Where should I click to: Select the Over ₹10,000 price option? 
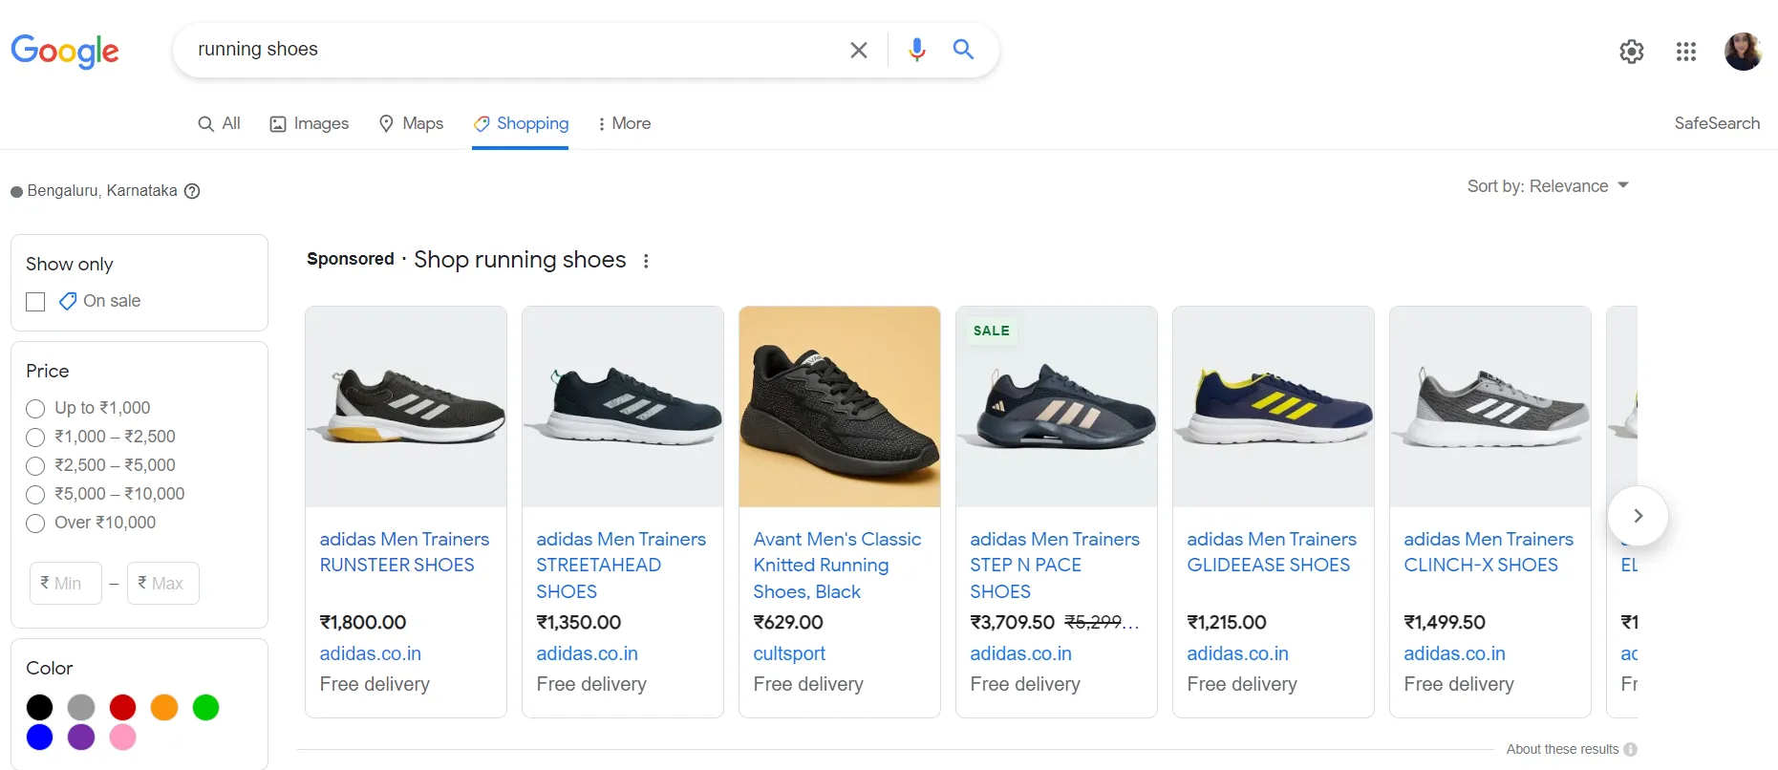(x=35, y=524)
